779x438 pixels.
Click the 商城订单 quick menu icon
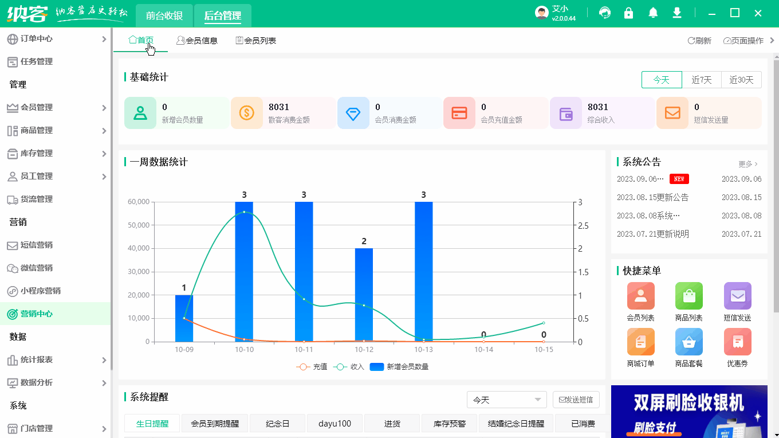point(640,342)
